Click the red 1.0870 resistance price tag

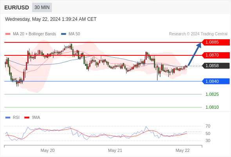[x=216, y=55]
